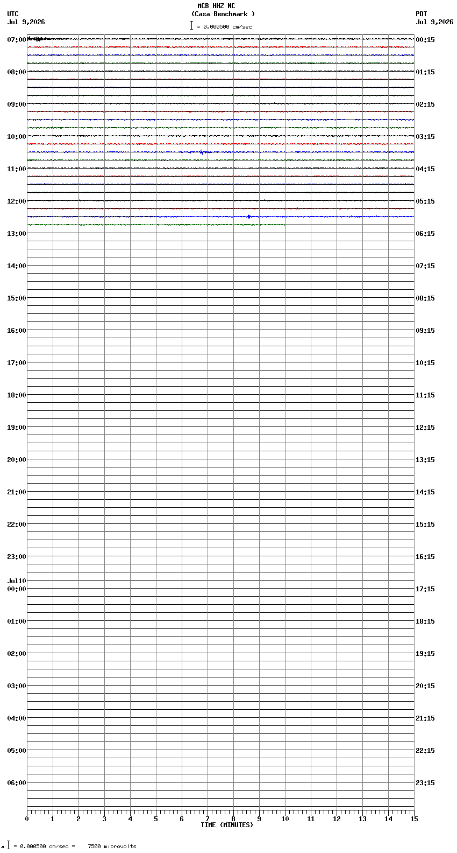The image size is (457, 853).
Task: Click the 15 minute tick label
Action: pos(414,819)
